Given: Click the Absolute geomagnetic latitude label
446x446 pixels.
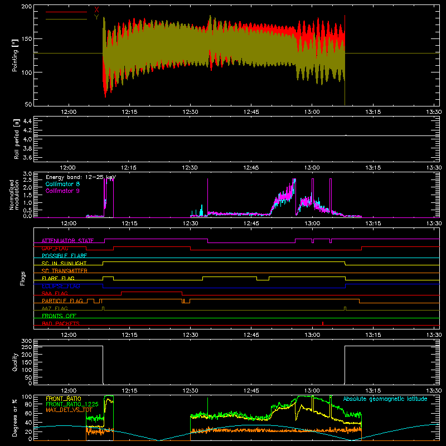Looking at the screenshot, I should click(385, 399).
